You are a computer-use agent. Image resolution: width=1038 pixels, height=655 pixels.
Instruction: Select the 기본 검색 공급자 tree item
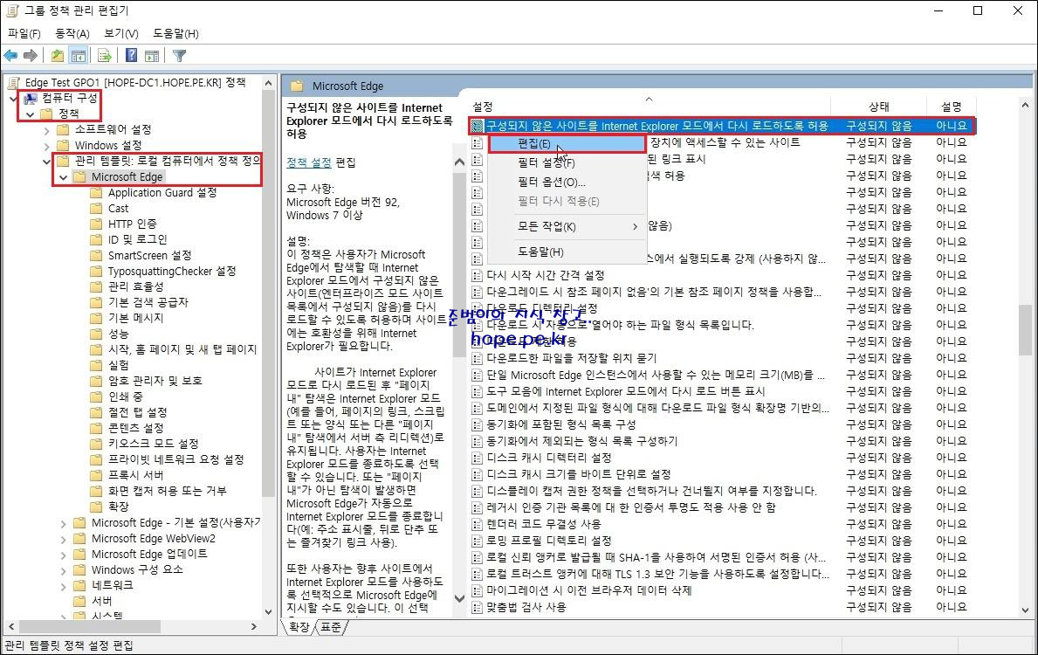click(x=148, y=302)
